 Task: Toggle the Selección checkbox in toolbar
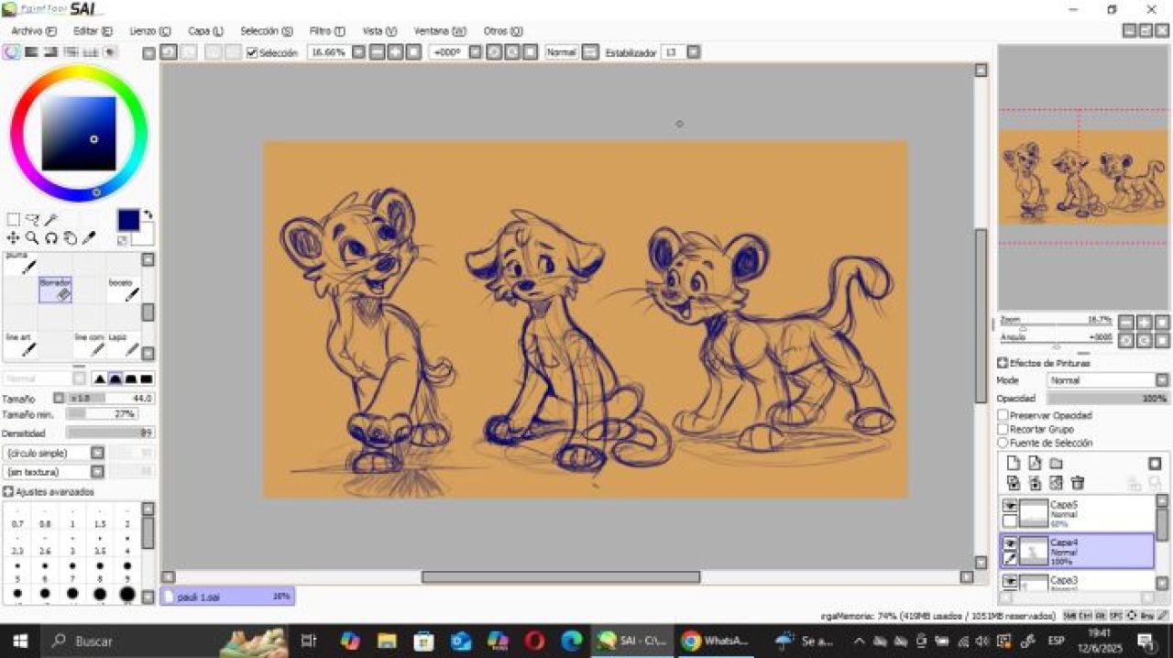(252, 53)
